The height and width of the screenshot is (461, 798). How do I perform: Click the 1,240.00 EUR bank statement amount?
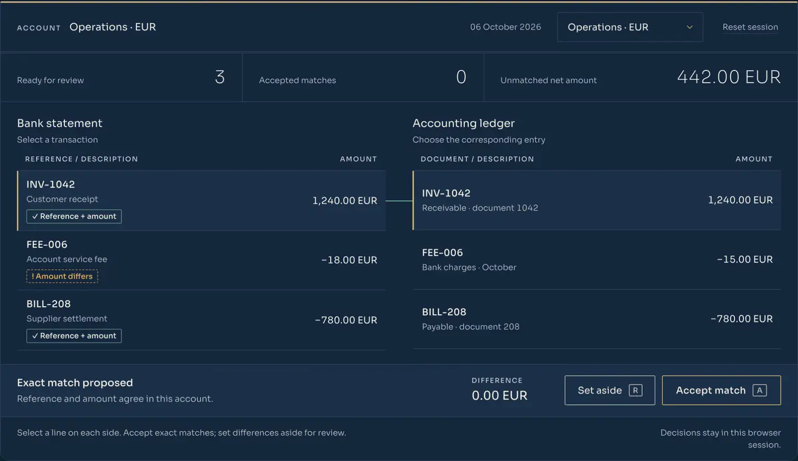coord(345,201)
